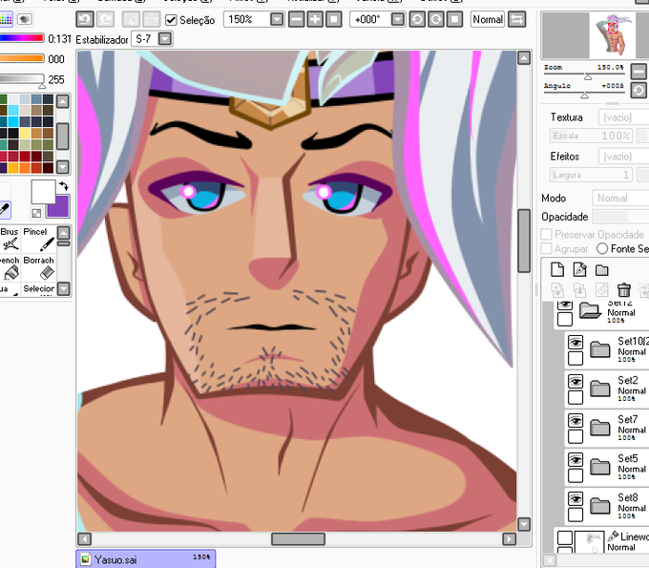
Task: Open the Modo blend mode dropdown
Action: click(x=620, y=198)
